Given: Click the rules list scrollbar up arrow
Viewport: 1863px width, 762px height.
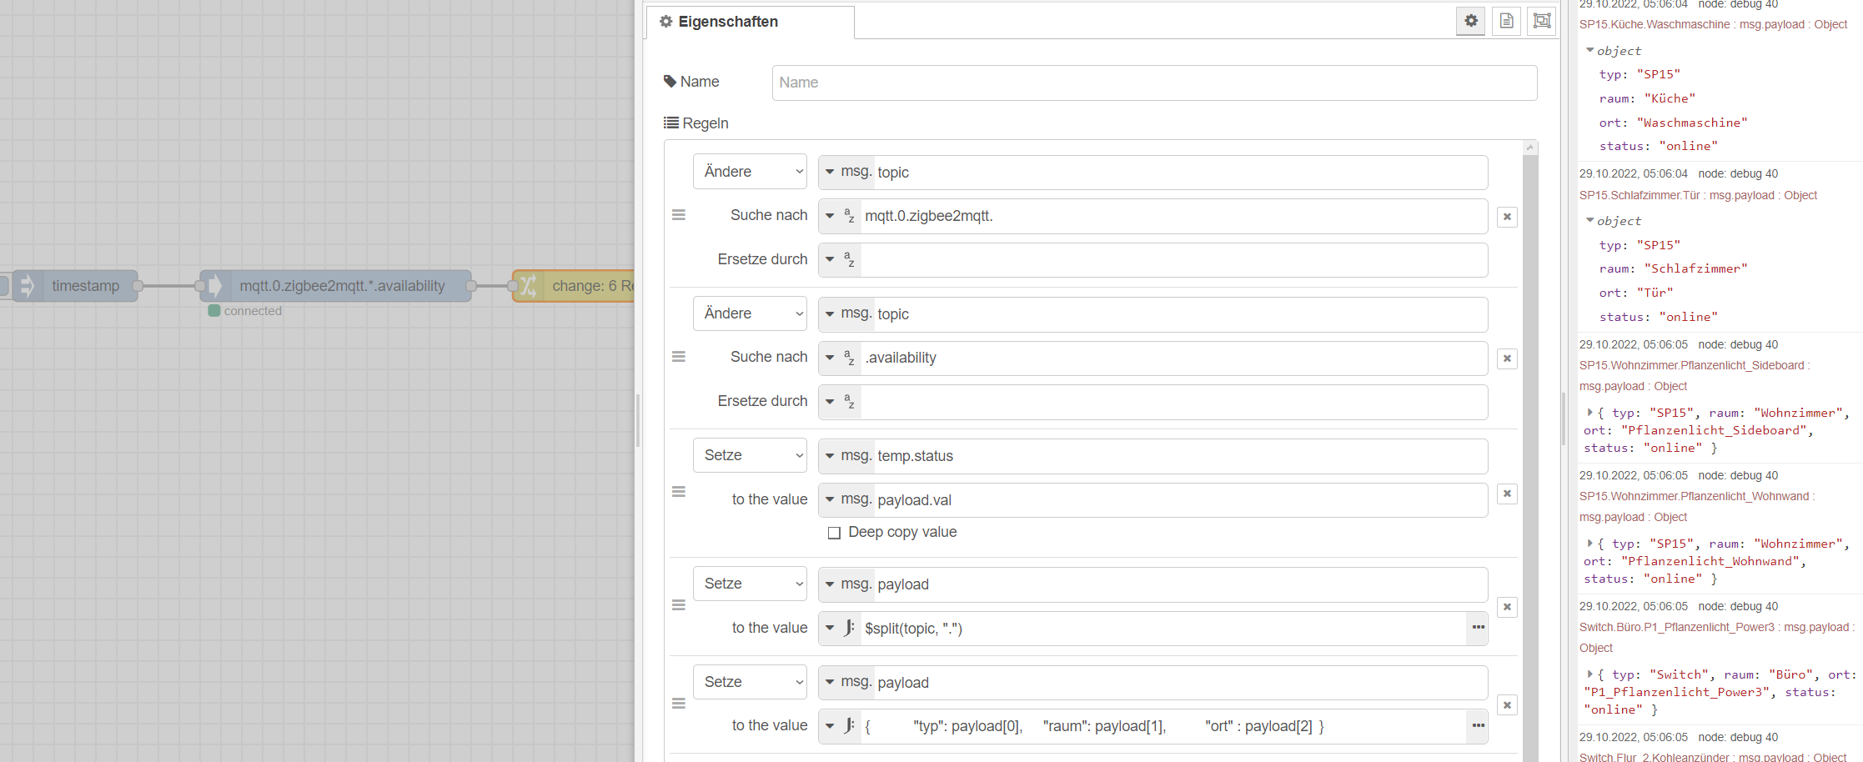Looking at the screenshot, I should point(1529,148).
